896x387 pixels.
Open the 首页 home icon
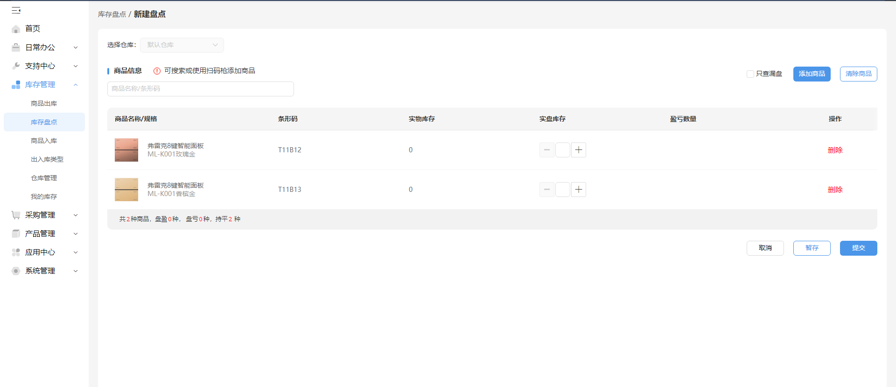pyautogui.click(x=16, y=29)
